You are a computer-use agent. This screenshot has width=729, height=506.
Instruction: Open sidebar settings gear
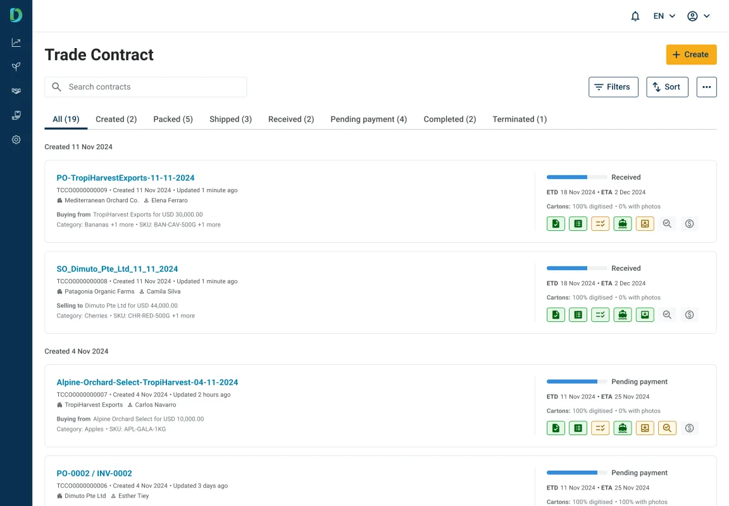16,140
